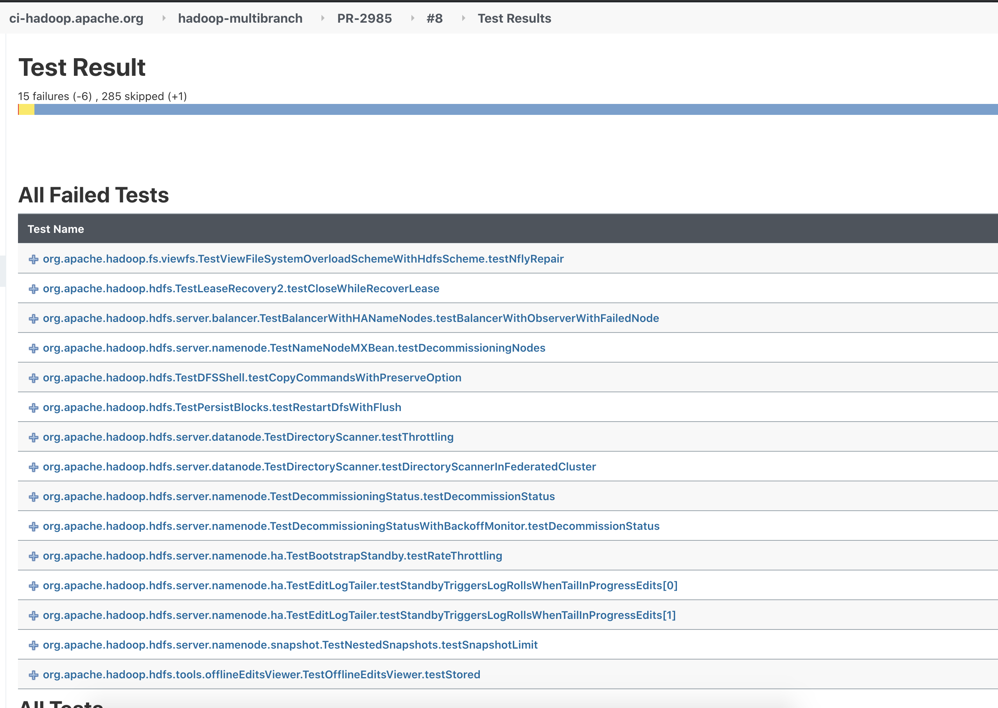This screenshot has height=708, width=998.
Task: Navigate to build #8 breadcrumb
Action: (434, 18)
